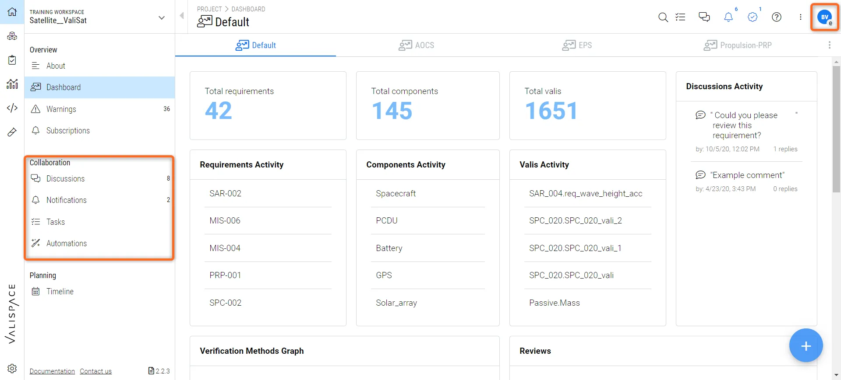Open the help question mark icon

[776, 17]
